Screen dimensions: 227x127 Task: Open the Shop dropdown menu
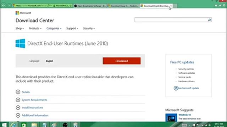coord(20,28)
